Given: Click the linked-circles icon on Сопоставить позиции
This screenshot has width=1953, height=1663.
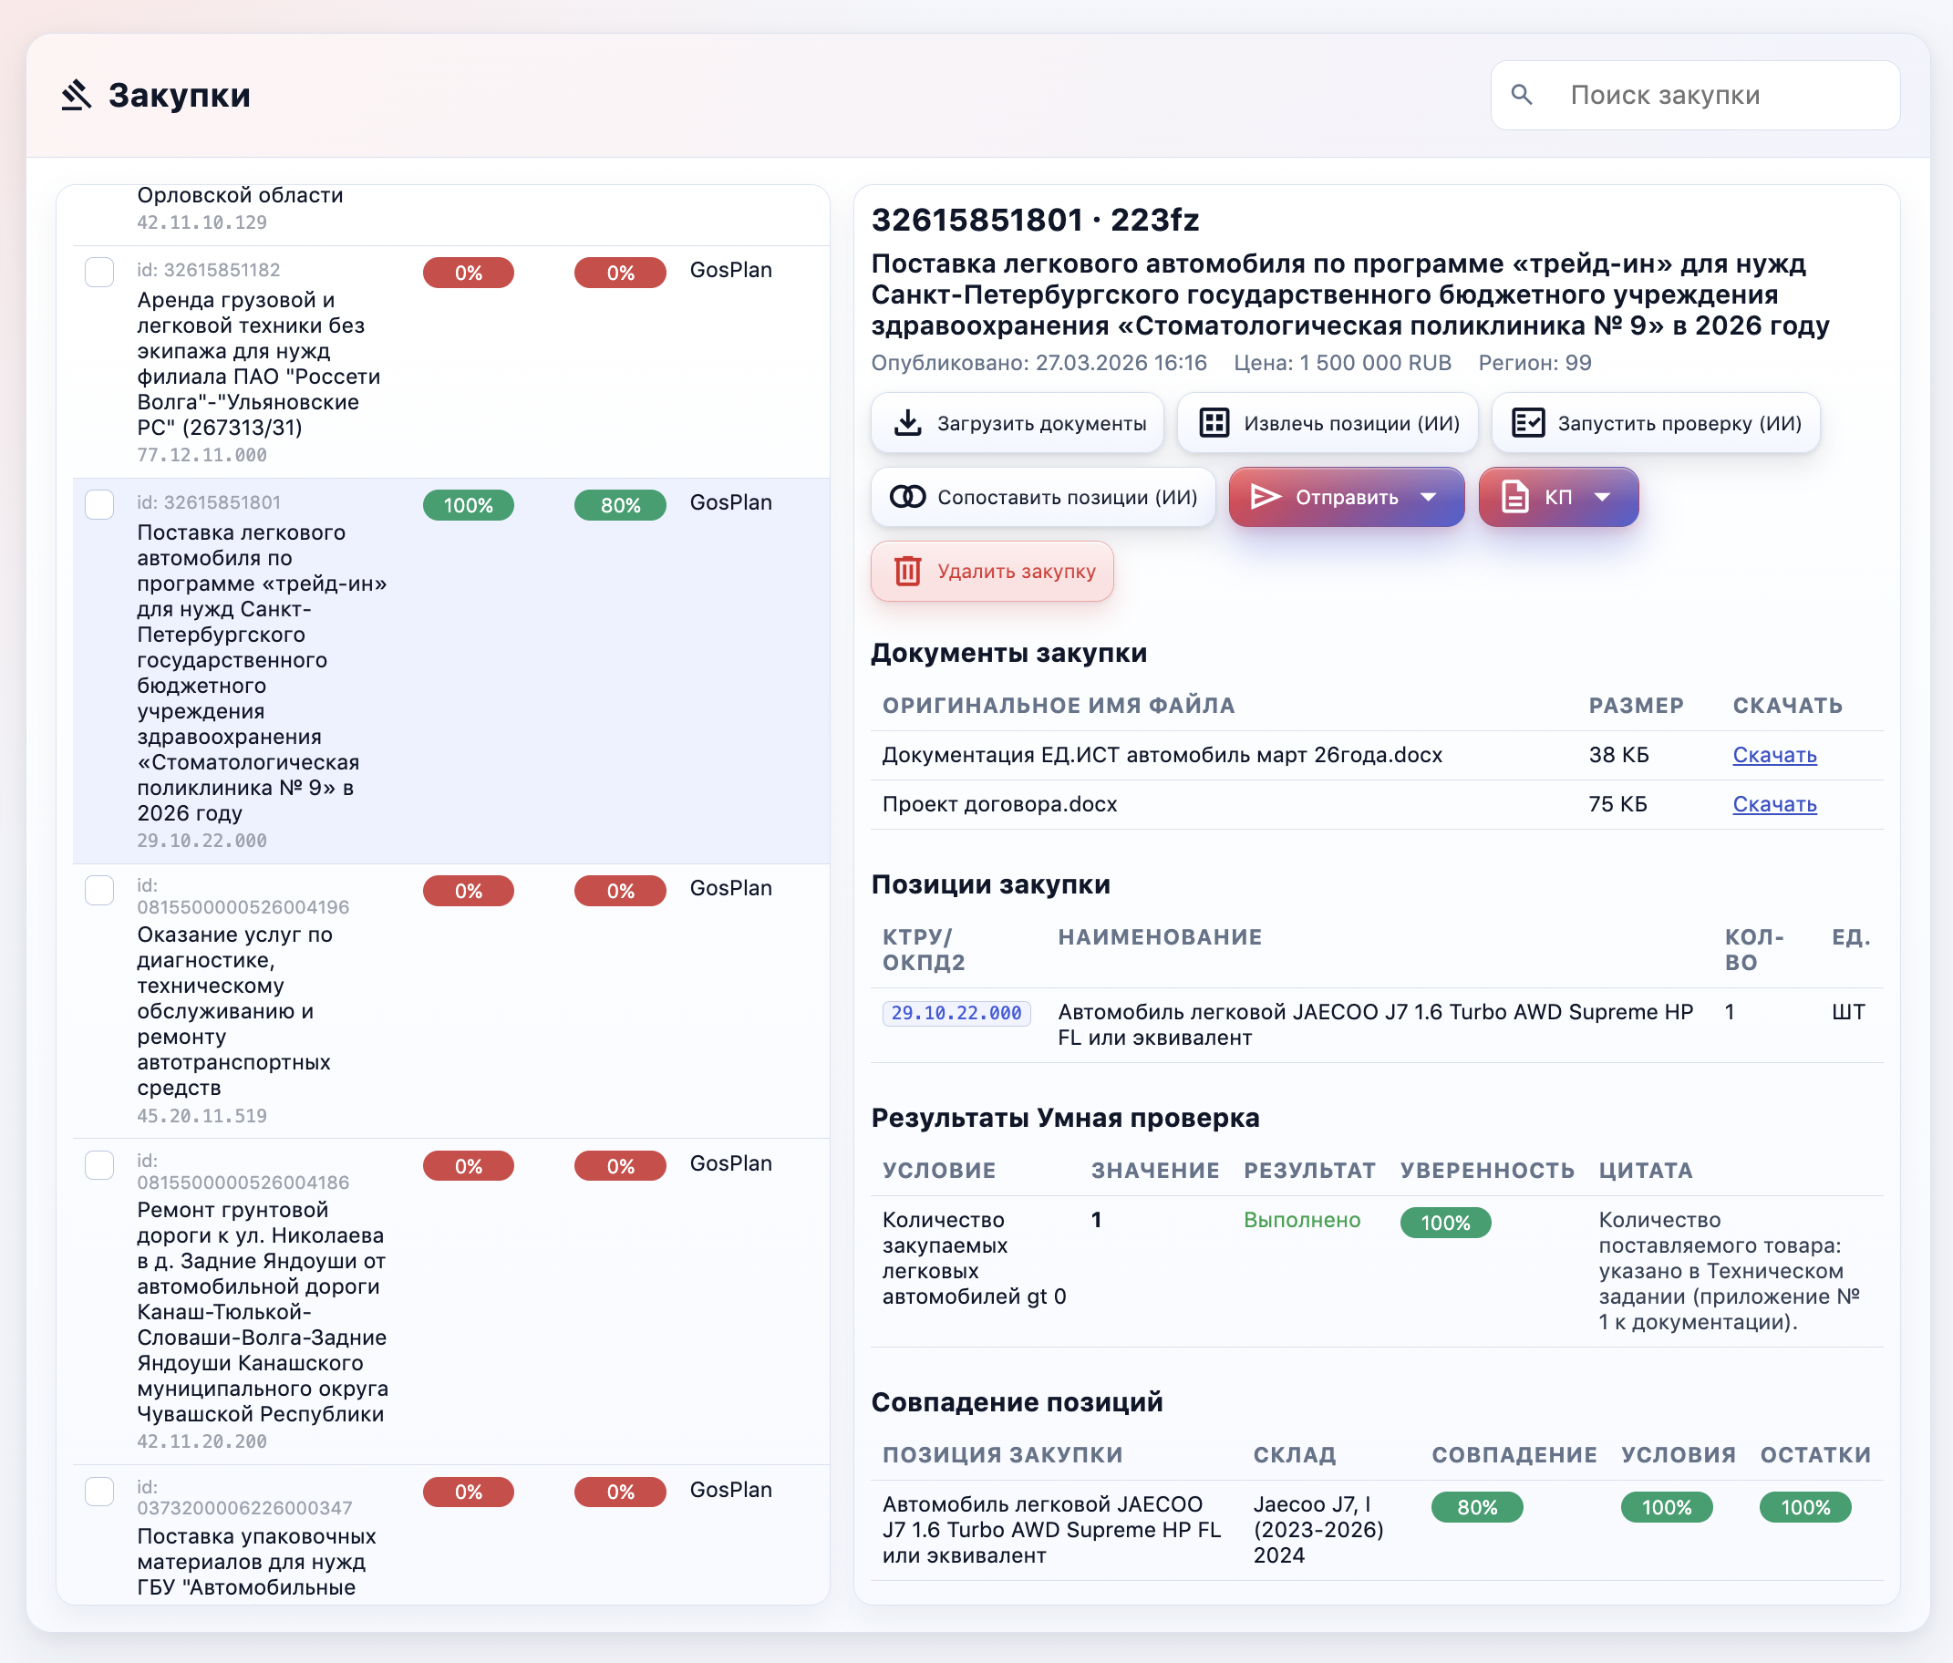Looking at the screenshot, I should 908,497.
